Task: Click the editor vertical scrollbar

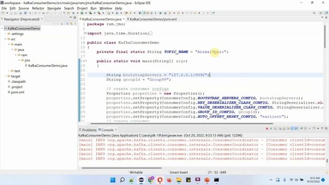Action: click(325, 36)
